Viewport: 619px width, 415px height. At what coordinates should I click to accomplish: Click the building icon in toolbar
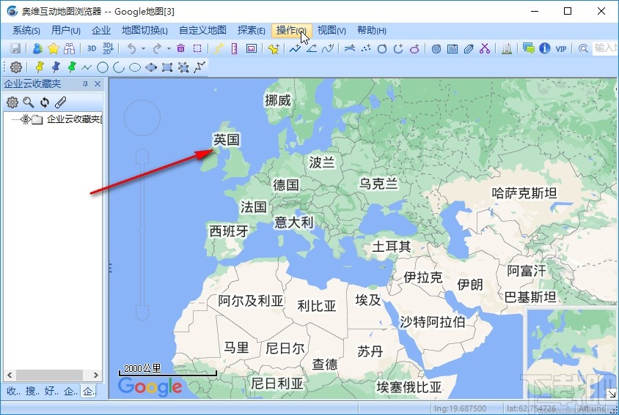507,48
